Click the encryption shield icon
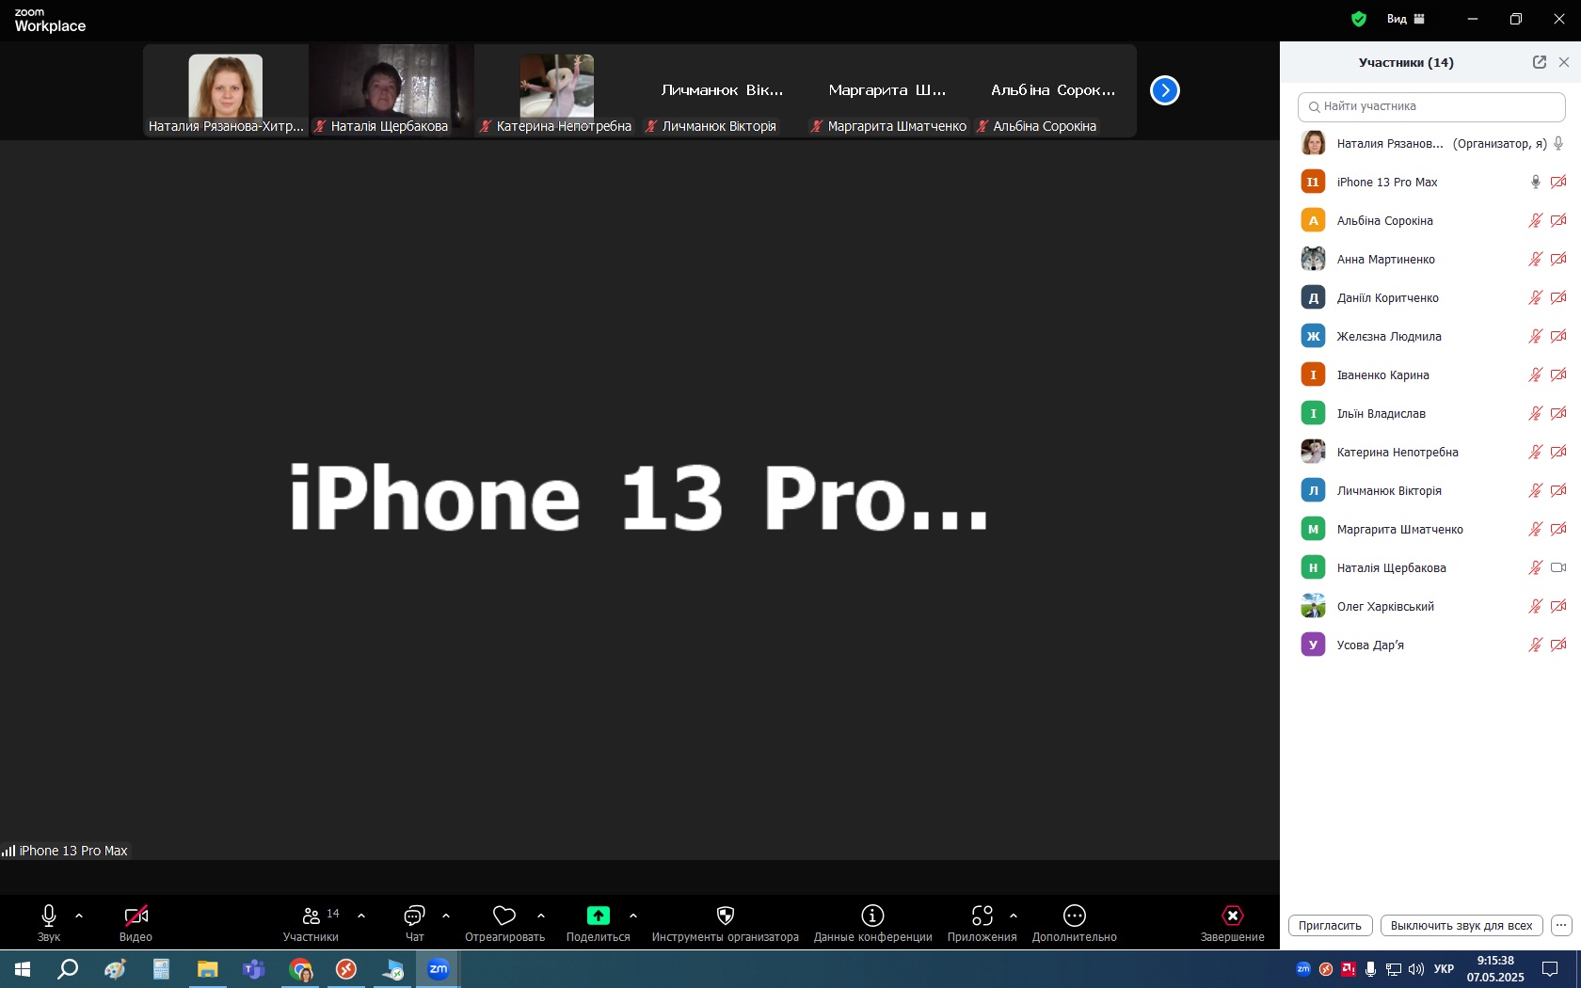This screenshot has height=988, width=1581. click(x=1358, y=19)
